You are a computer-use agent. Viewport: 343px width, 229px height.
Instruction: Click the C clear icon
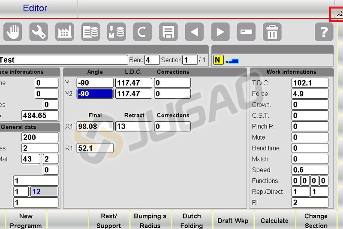(x=142, y=32)
